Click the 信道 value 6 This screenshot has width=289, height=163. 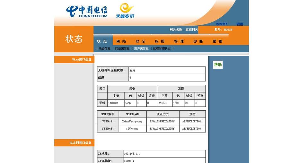point(130,78)
